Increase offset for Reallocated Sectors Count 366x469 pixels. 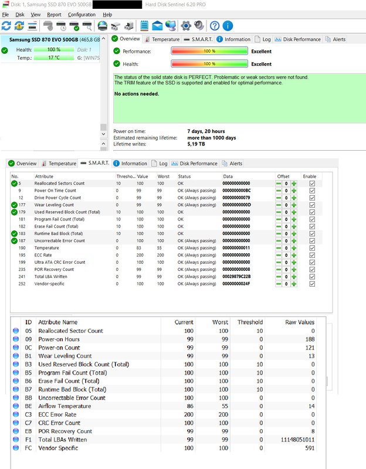tap(294, 183)
